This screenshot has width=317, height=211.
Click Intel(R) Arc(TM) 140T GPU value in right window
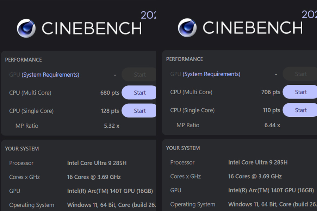click(271, 190)
